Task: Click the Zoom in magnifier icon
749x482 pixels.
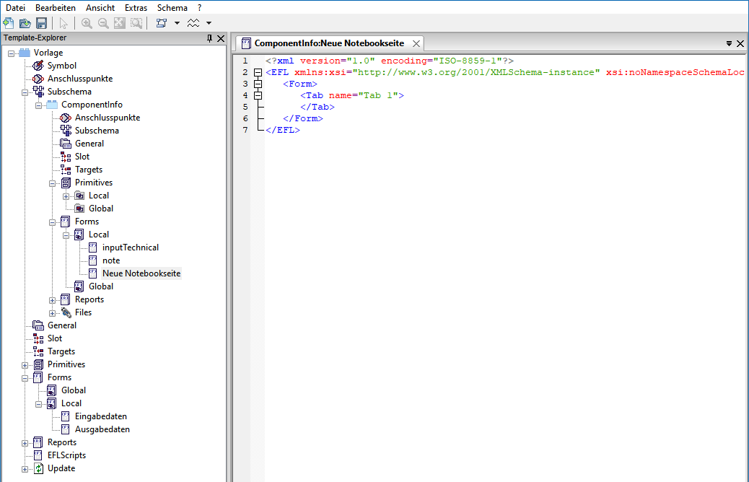Action: point(87,23)
